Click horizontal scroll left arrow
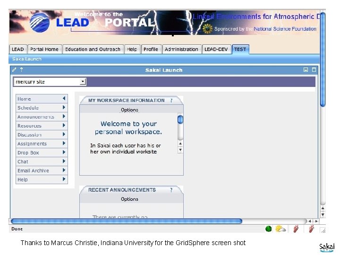The height and width of the screenshot is (255, 340). click(310, 221)
